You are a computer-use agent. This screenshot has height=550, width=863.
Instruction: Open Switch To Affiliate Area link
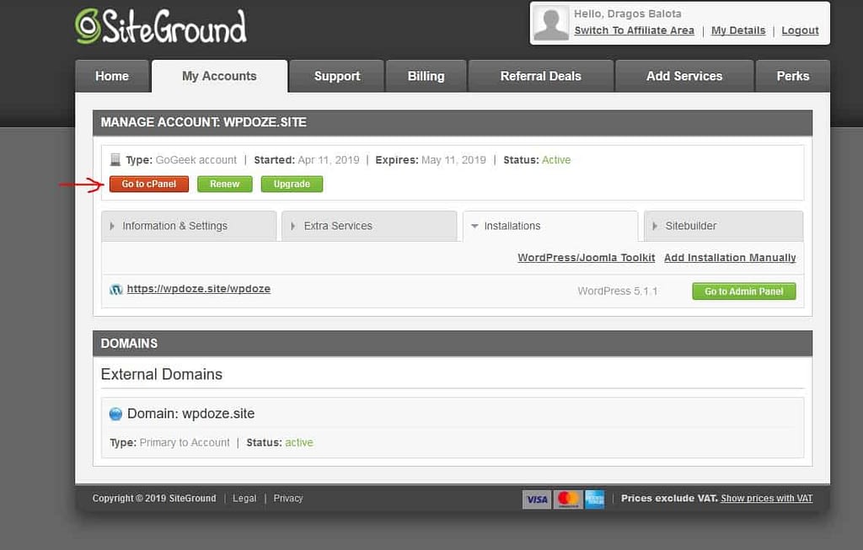click(634, 31)
